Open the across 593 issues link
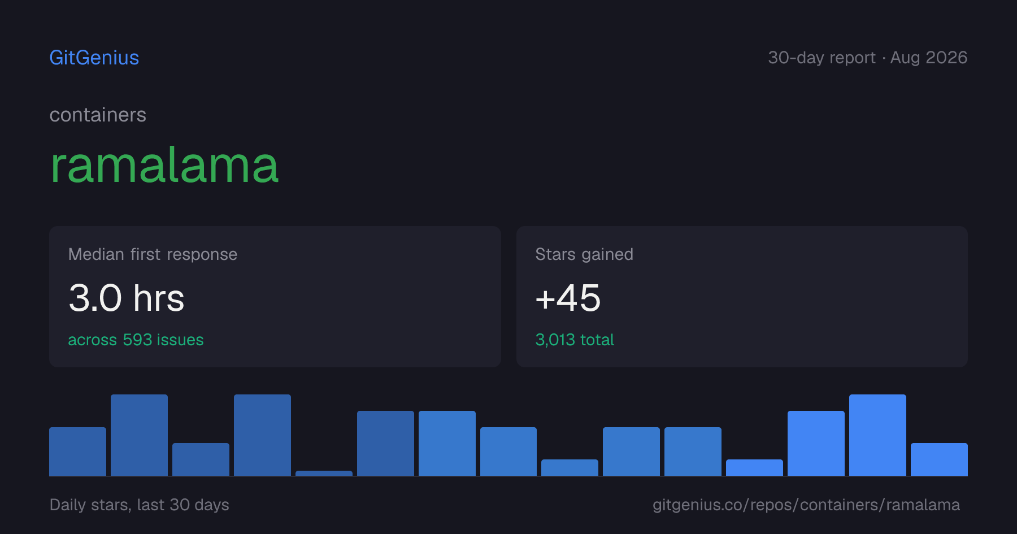 pos(136,340)
